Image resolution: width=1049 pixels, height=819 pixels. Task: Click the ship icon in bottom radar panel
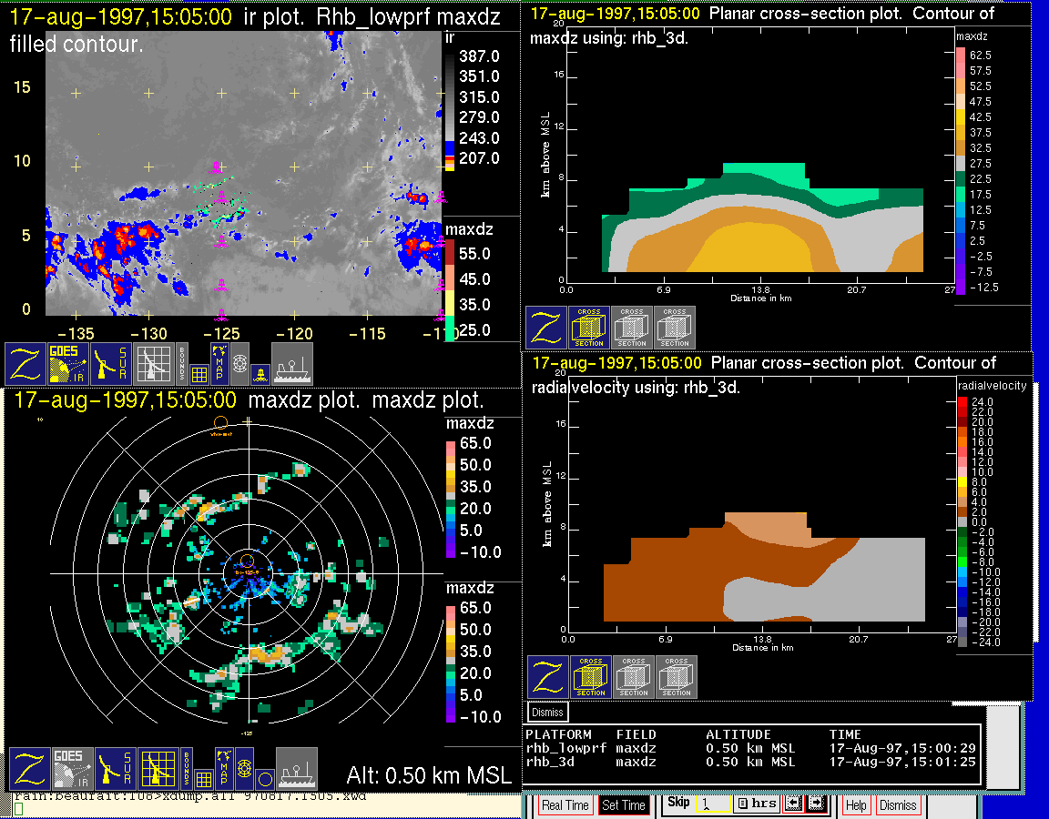point(296,769)
